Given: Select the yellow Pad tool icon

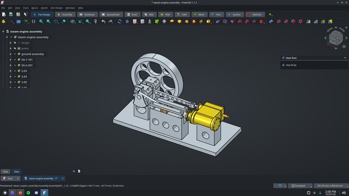Looking at the screenshot, I should [172, 22].
